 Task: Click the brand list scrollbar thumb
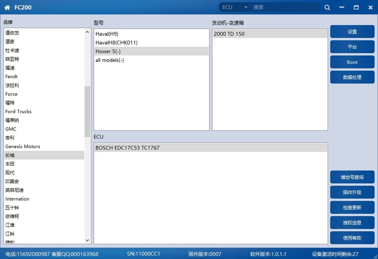[87, 111]
